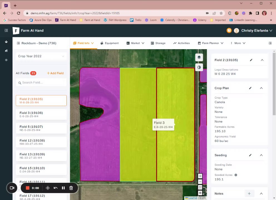Click the Search Field input box
This screenshot has height=200, width=276.
(41, 82)
